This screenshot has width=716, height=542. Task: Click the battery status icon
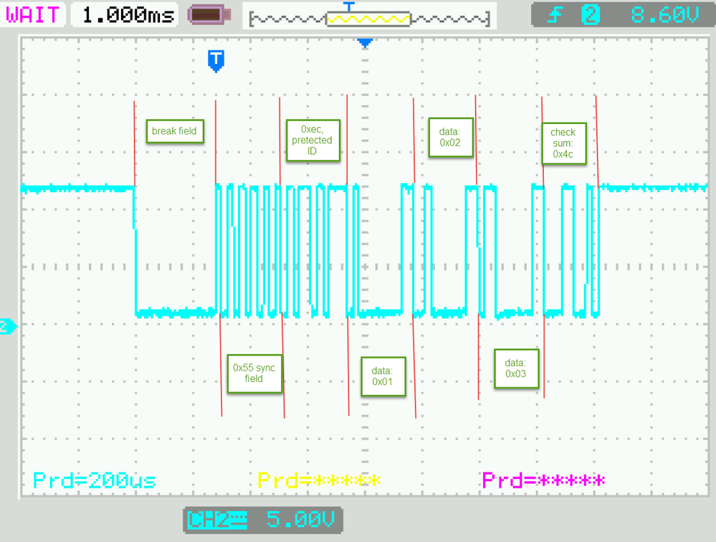tap(207, 14)
